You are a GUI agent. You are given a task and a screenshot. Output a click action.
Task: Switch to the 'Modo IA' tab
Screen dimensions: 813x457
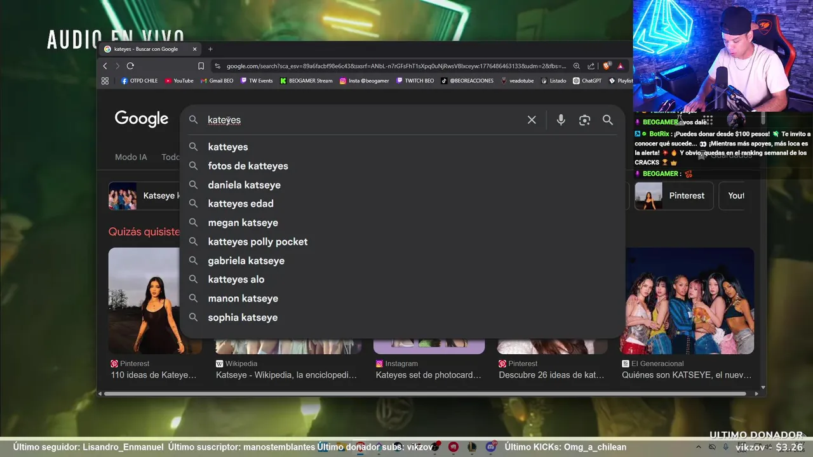pos(131,157)
